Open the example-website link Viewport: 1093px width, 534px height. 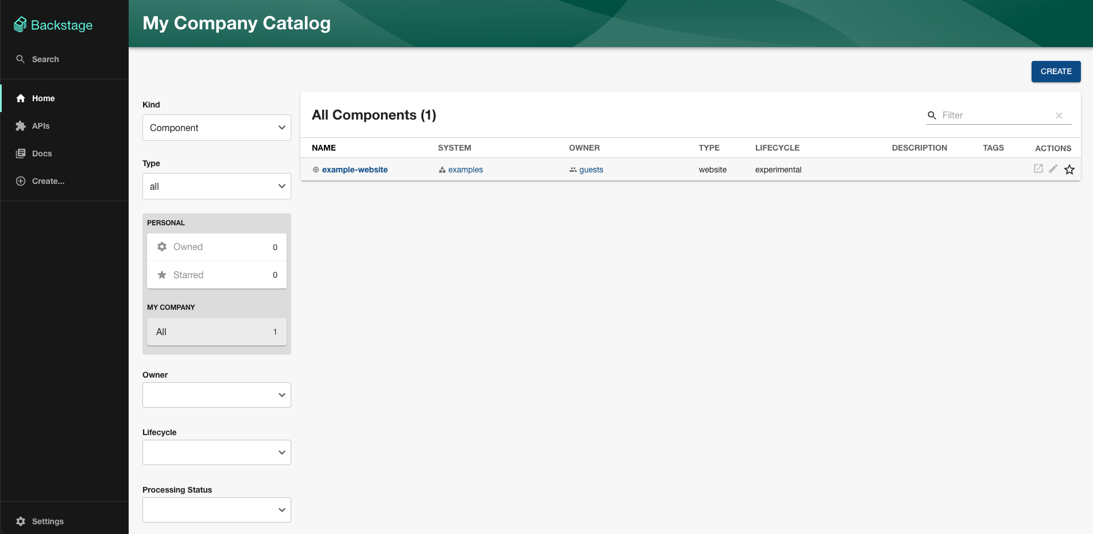[x=354, y=170]
